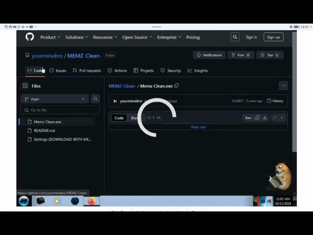Click the volume icon in system tray
The width and height of the screenshot is (313, 235).
270,201
